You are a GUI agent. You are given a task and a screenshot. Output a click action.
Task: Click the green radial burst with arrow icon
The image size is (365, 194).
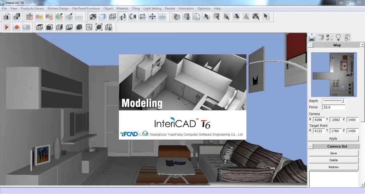click(59, 17)
